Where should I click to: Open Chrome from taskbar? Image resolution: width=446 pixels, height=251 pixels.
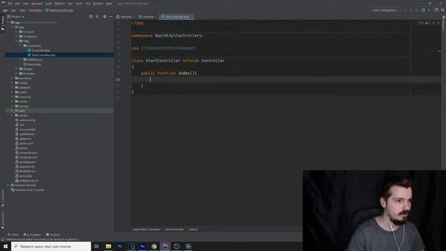pos(154,246)
